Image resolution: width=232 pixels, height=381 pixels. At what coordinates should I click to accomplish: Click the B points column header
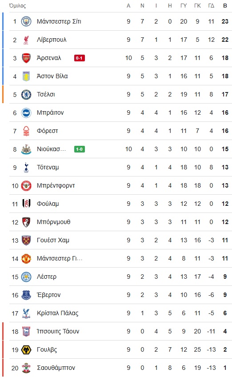[x=225, y=6]
